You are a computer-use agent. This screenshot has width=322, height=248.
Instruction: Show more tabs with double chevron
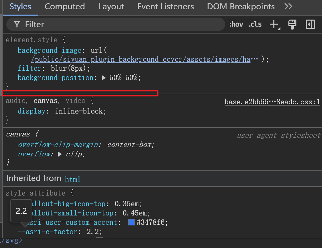pyautogui.click(x=288, y=6)
